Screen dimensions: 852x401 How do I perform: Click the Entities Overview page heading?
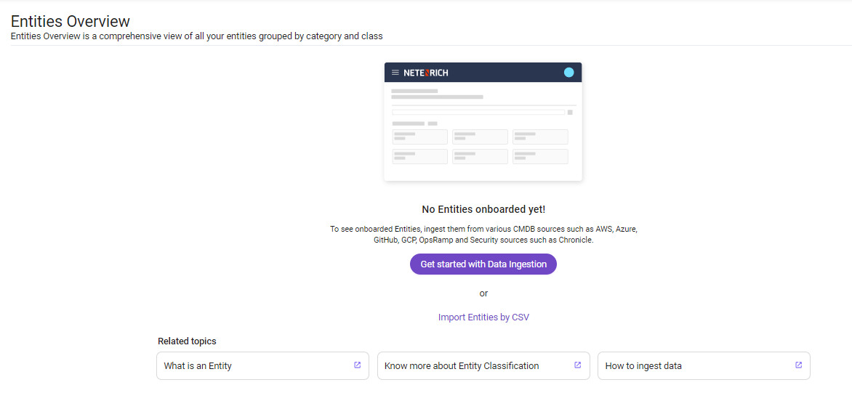(x=70, y=21)
